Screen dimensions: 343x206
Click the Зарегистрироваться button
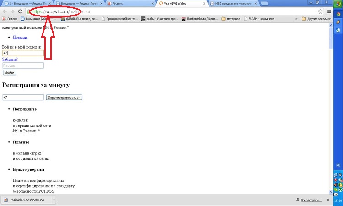coord(64,98)
